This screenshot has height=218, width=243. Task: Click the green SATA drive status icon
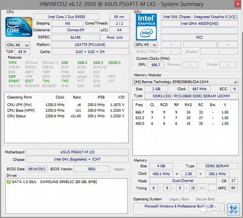click(9, 182)
